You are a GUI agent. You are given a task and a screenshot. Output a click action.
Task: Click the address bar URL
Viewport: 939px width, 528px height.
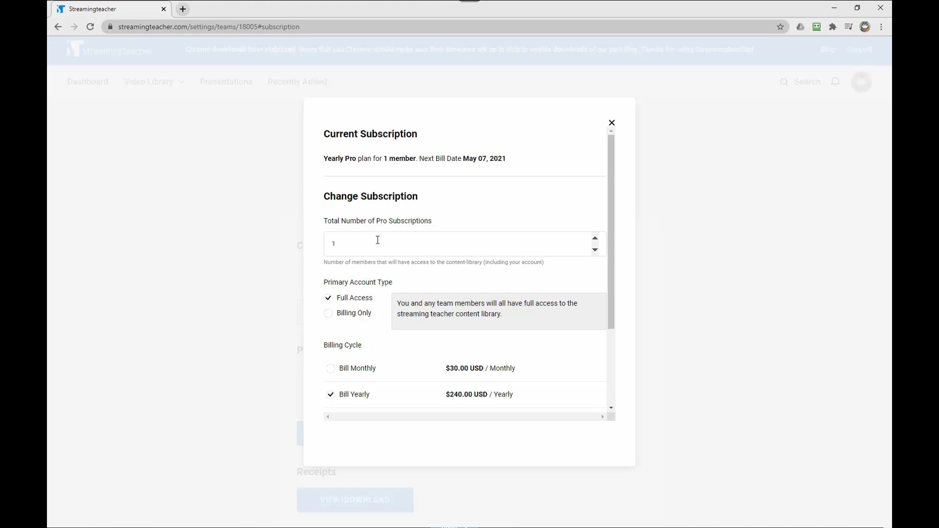[x=209, y=27]
